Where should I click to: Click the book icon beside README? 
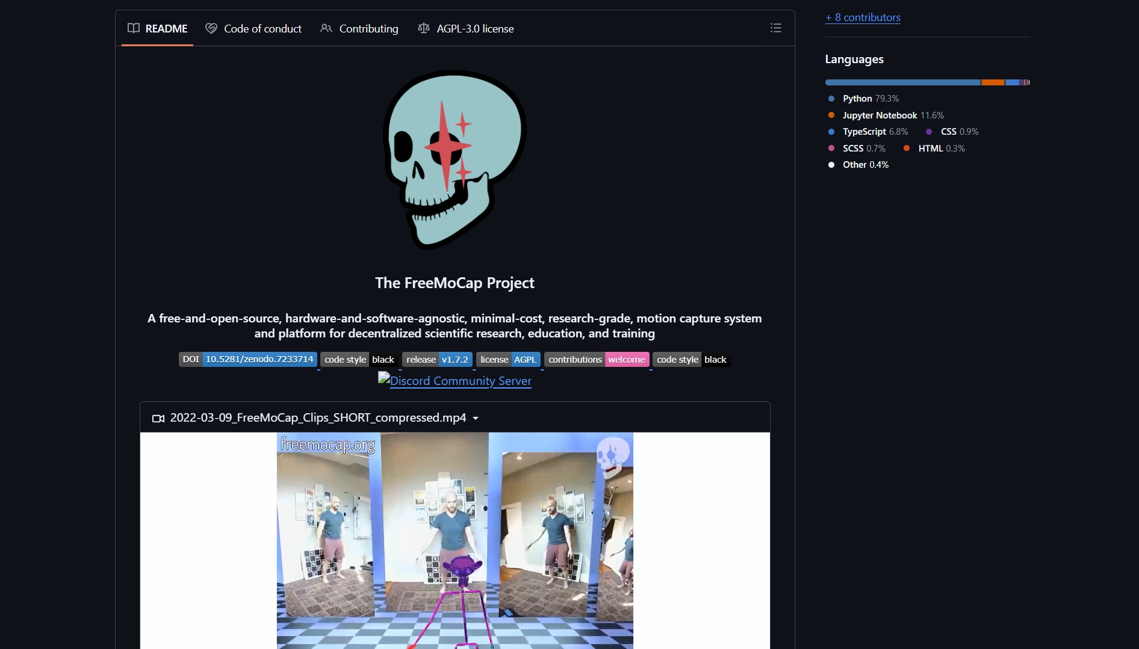[x=134, y=28]
